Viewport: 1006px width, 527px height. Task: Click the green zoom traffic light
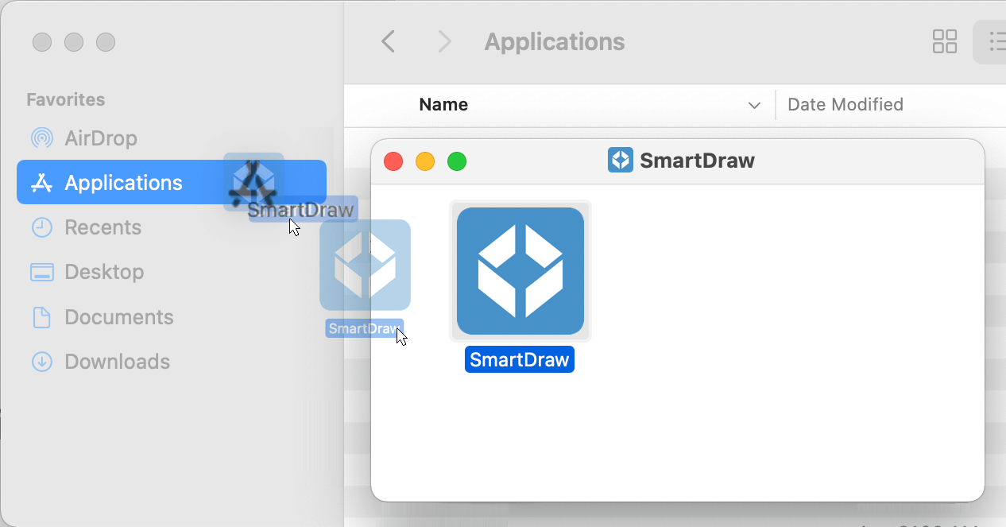point(457,161)
